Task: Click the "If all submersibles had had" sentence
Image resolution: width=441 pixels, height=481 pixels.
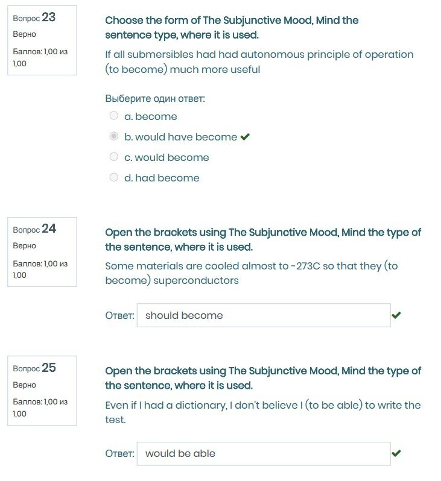Action: point(259,61)
